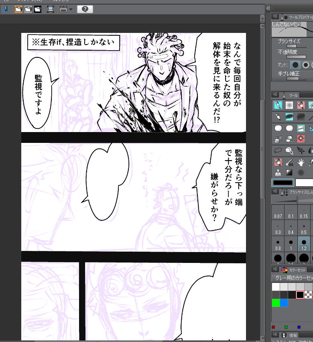Switch to the ツール tab

(x=290, y=95)
